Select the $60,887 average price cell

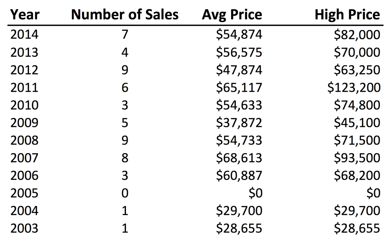pos(239,175)
